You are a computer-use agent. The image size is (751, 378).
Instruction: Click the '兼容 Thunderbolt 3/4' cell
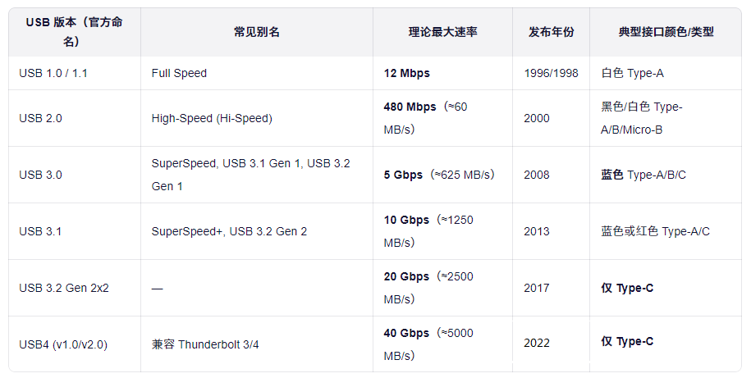coord(205,344)
